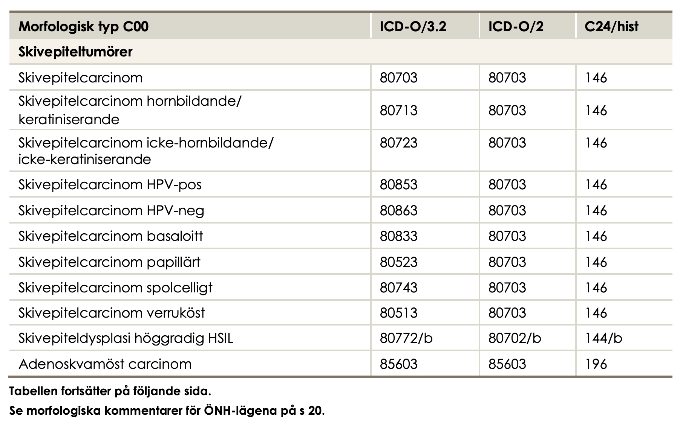
Task: Click the 'Skivepitelcarcinom HPV-pos' cell
Action: [110, 185]
